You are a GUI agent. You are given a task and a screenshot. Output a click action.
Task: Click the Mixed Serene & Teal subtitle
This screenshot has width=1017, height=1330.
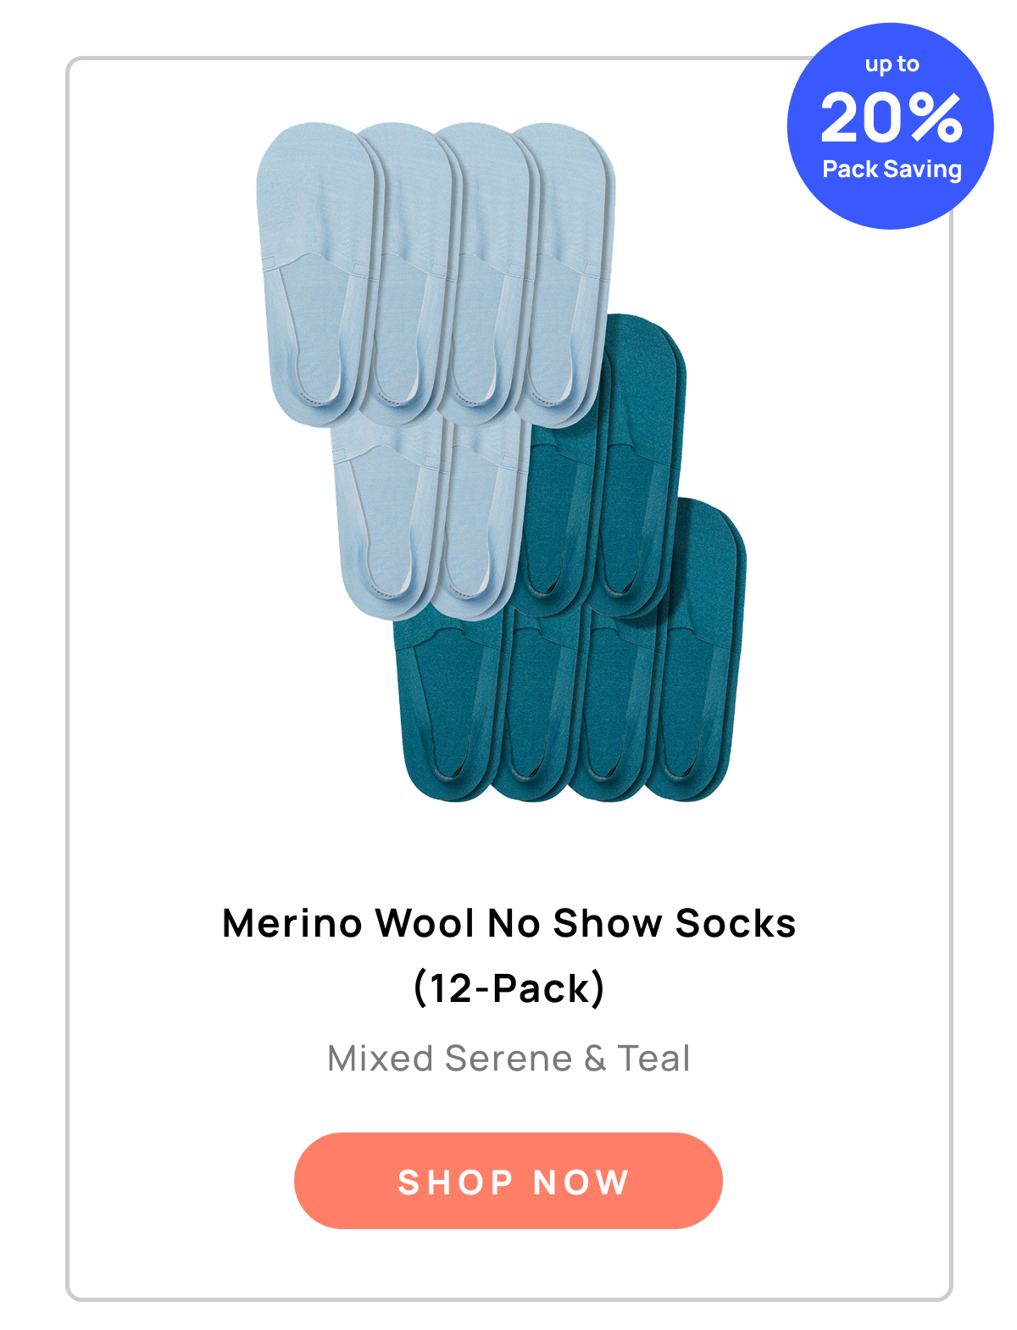[508, 1058]
